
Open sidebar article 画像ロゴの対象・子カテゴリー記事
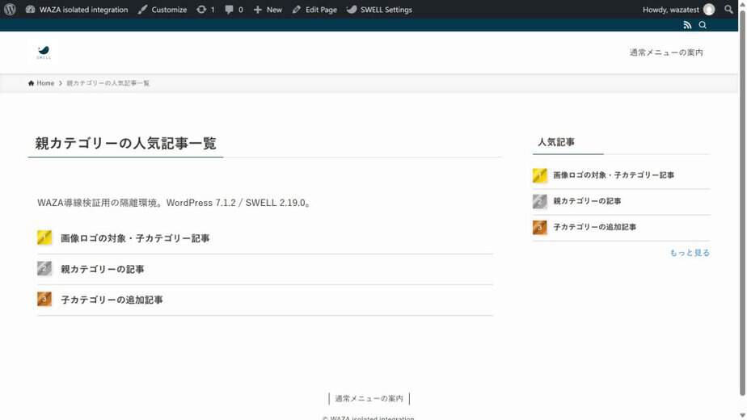click(614, 175)
